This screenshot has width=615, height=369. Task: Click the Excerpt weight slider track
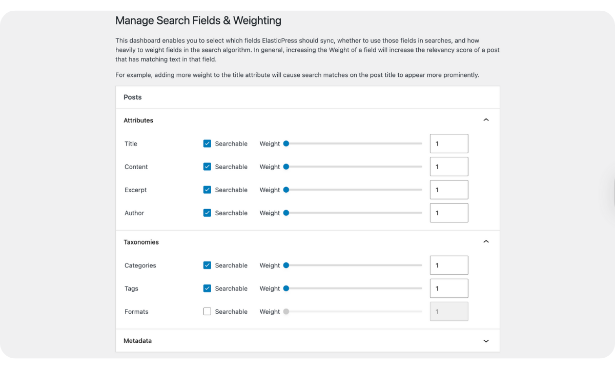354,190
